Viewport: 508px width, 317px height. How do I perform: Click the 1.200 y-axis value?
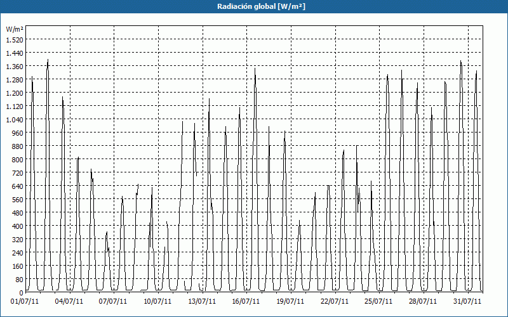click(15, 93)
